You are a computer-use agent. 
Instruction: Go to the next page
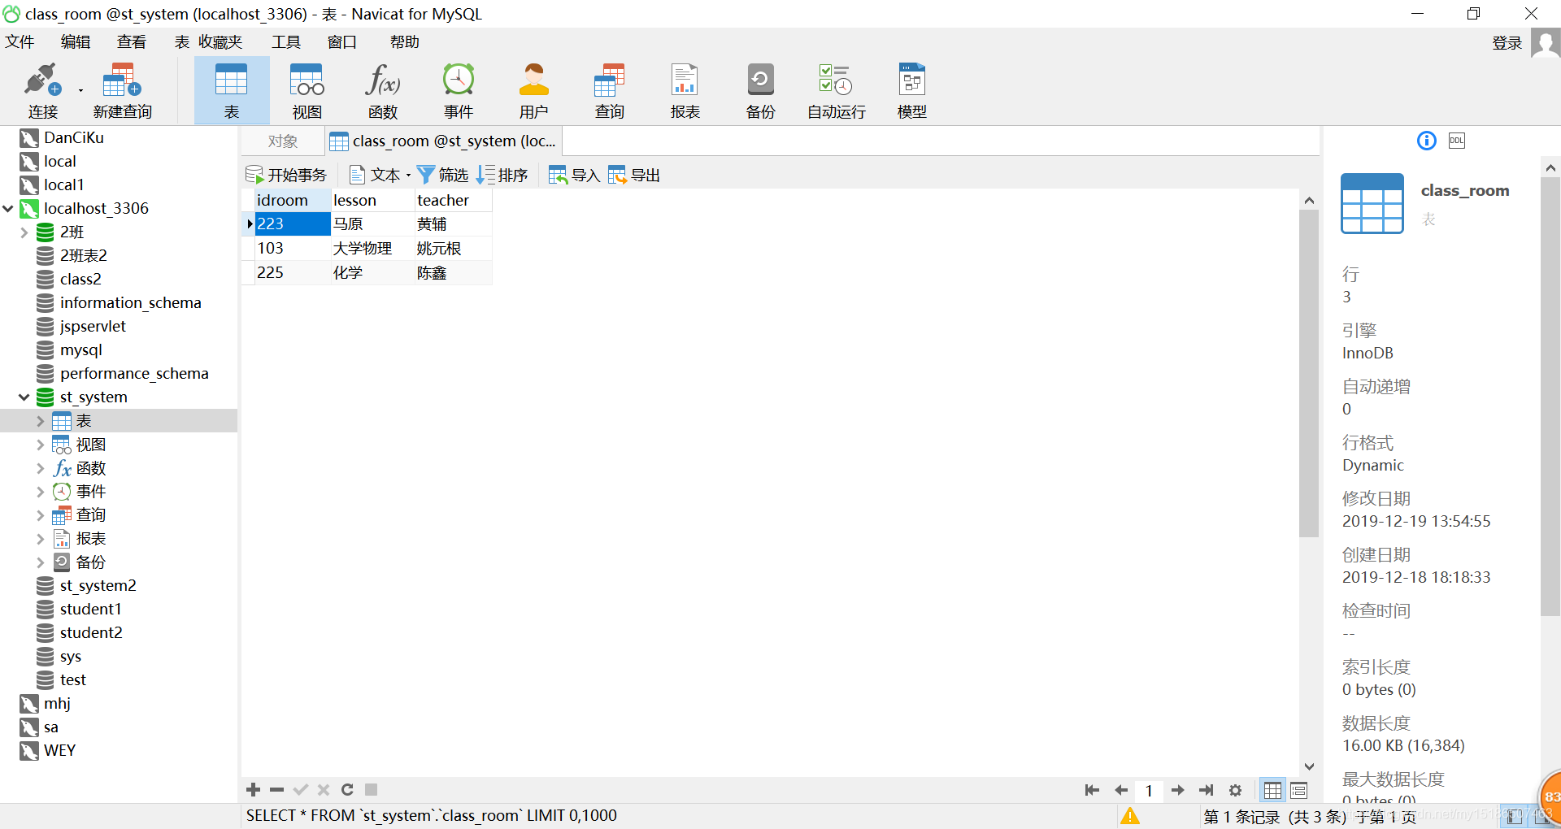point(1177,790)
